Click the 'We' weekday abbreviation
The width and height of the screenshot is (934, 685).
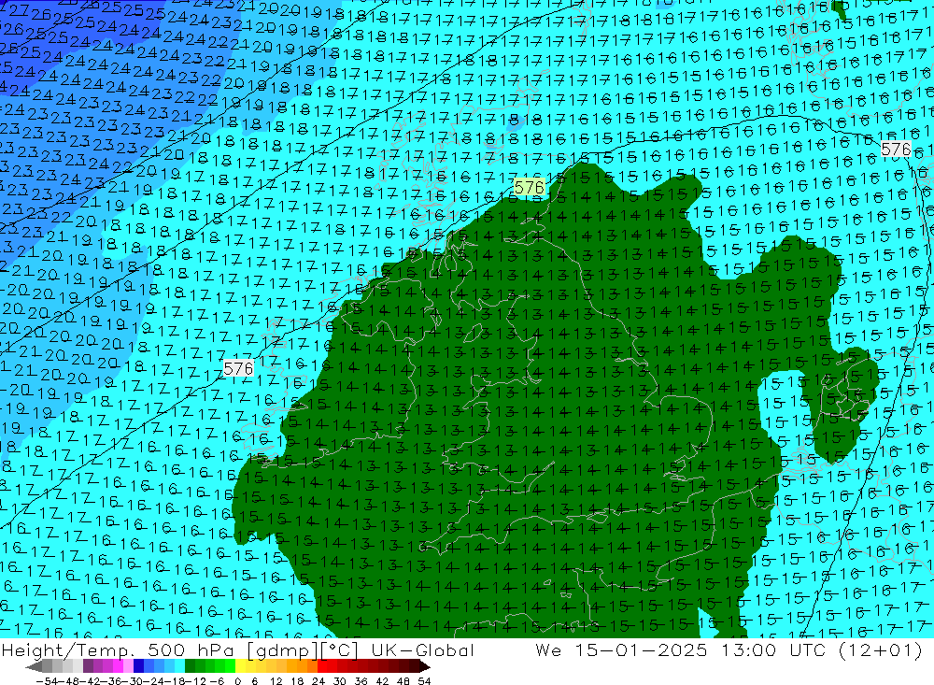click(548, 649)
